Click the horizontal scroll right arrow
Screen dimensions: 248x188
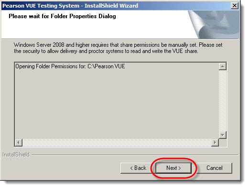215,143
